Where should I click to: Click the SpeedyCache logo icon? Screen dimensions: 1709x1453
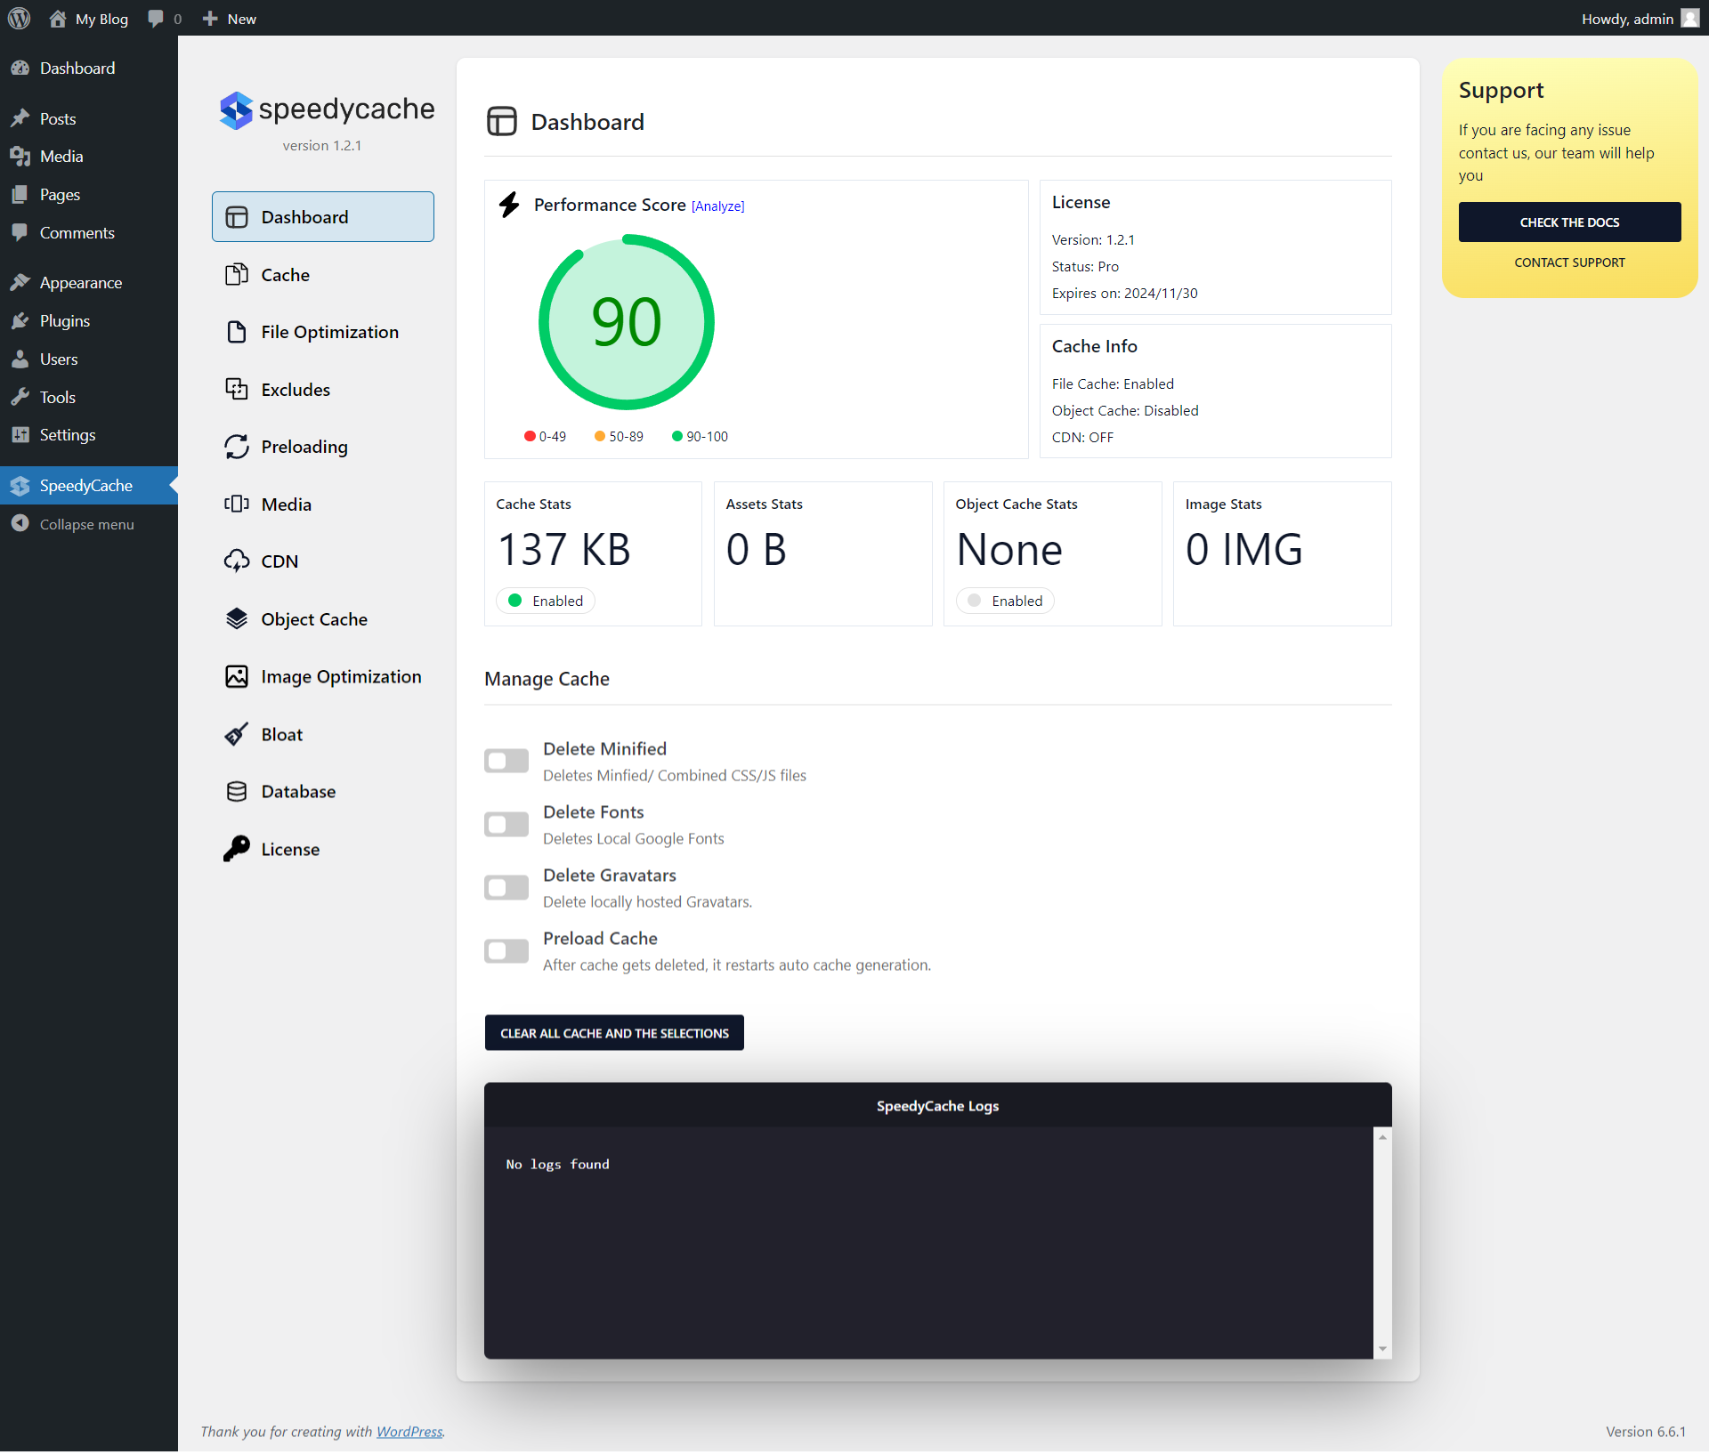pos(236,110)
